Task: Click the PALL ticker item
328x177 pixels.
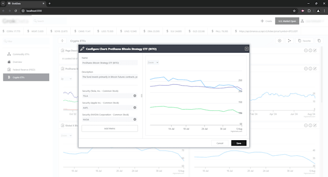Action: [219, 31]
